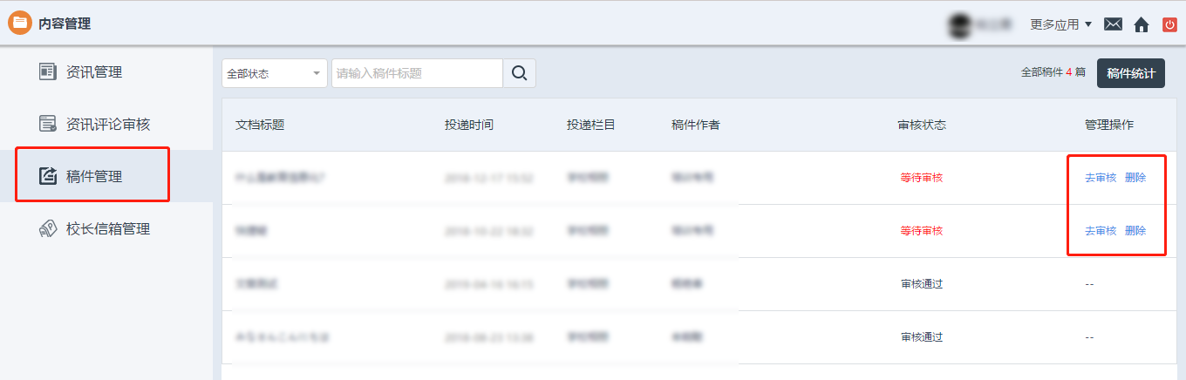Click the 资讯管理 sidebar icon

48,72
